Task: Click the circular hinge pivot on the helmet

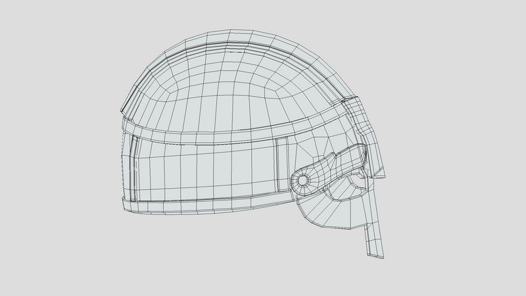Action: (x=302, y=180)
